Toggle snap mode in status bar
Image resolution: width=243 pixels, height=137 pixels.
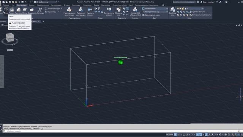(x=178, y=134)
